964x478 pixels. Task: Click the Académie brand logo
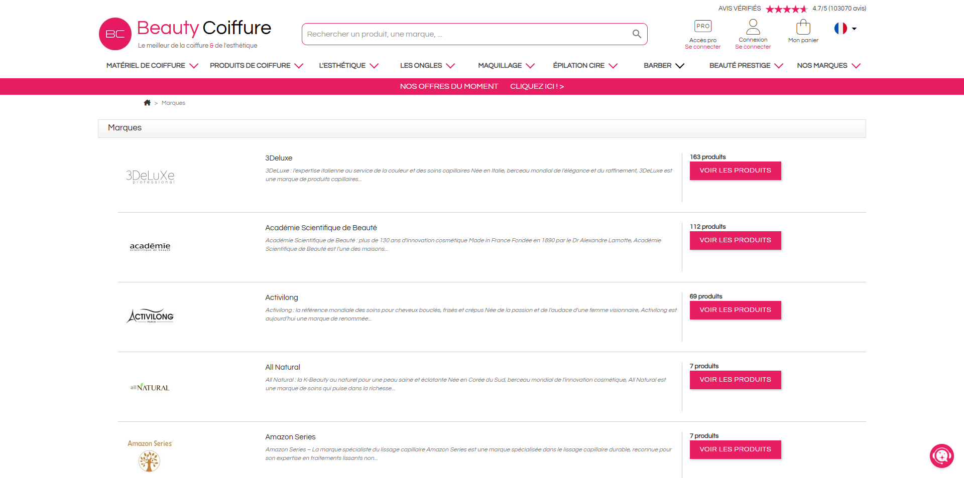click(x=150, y=246)
